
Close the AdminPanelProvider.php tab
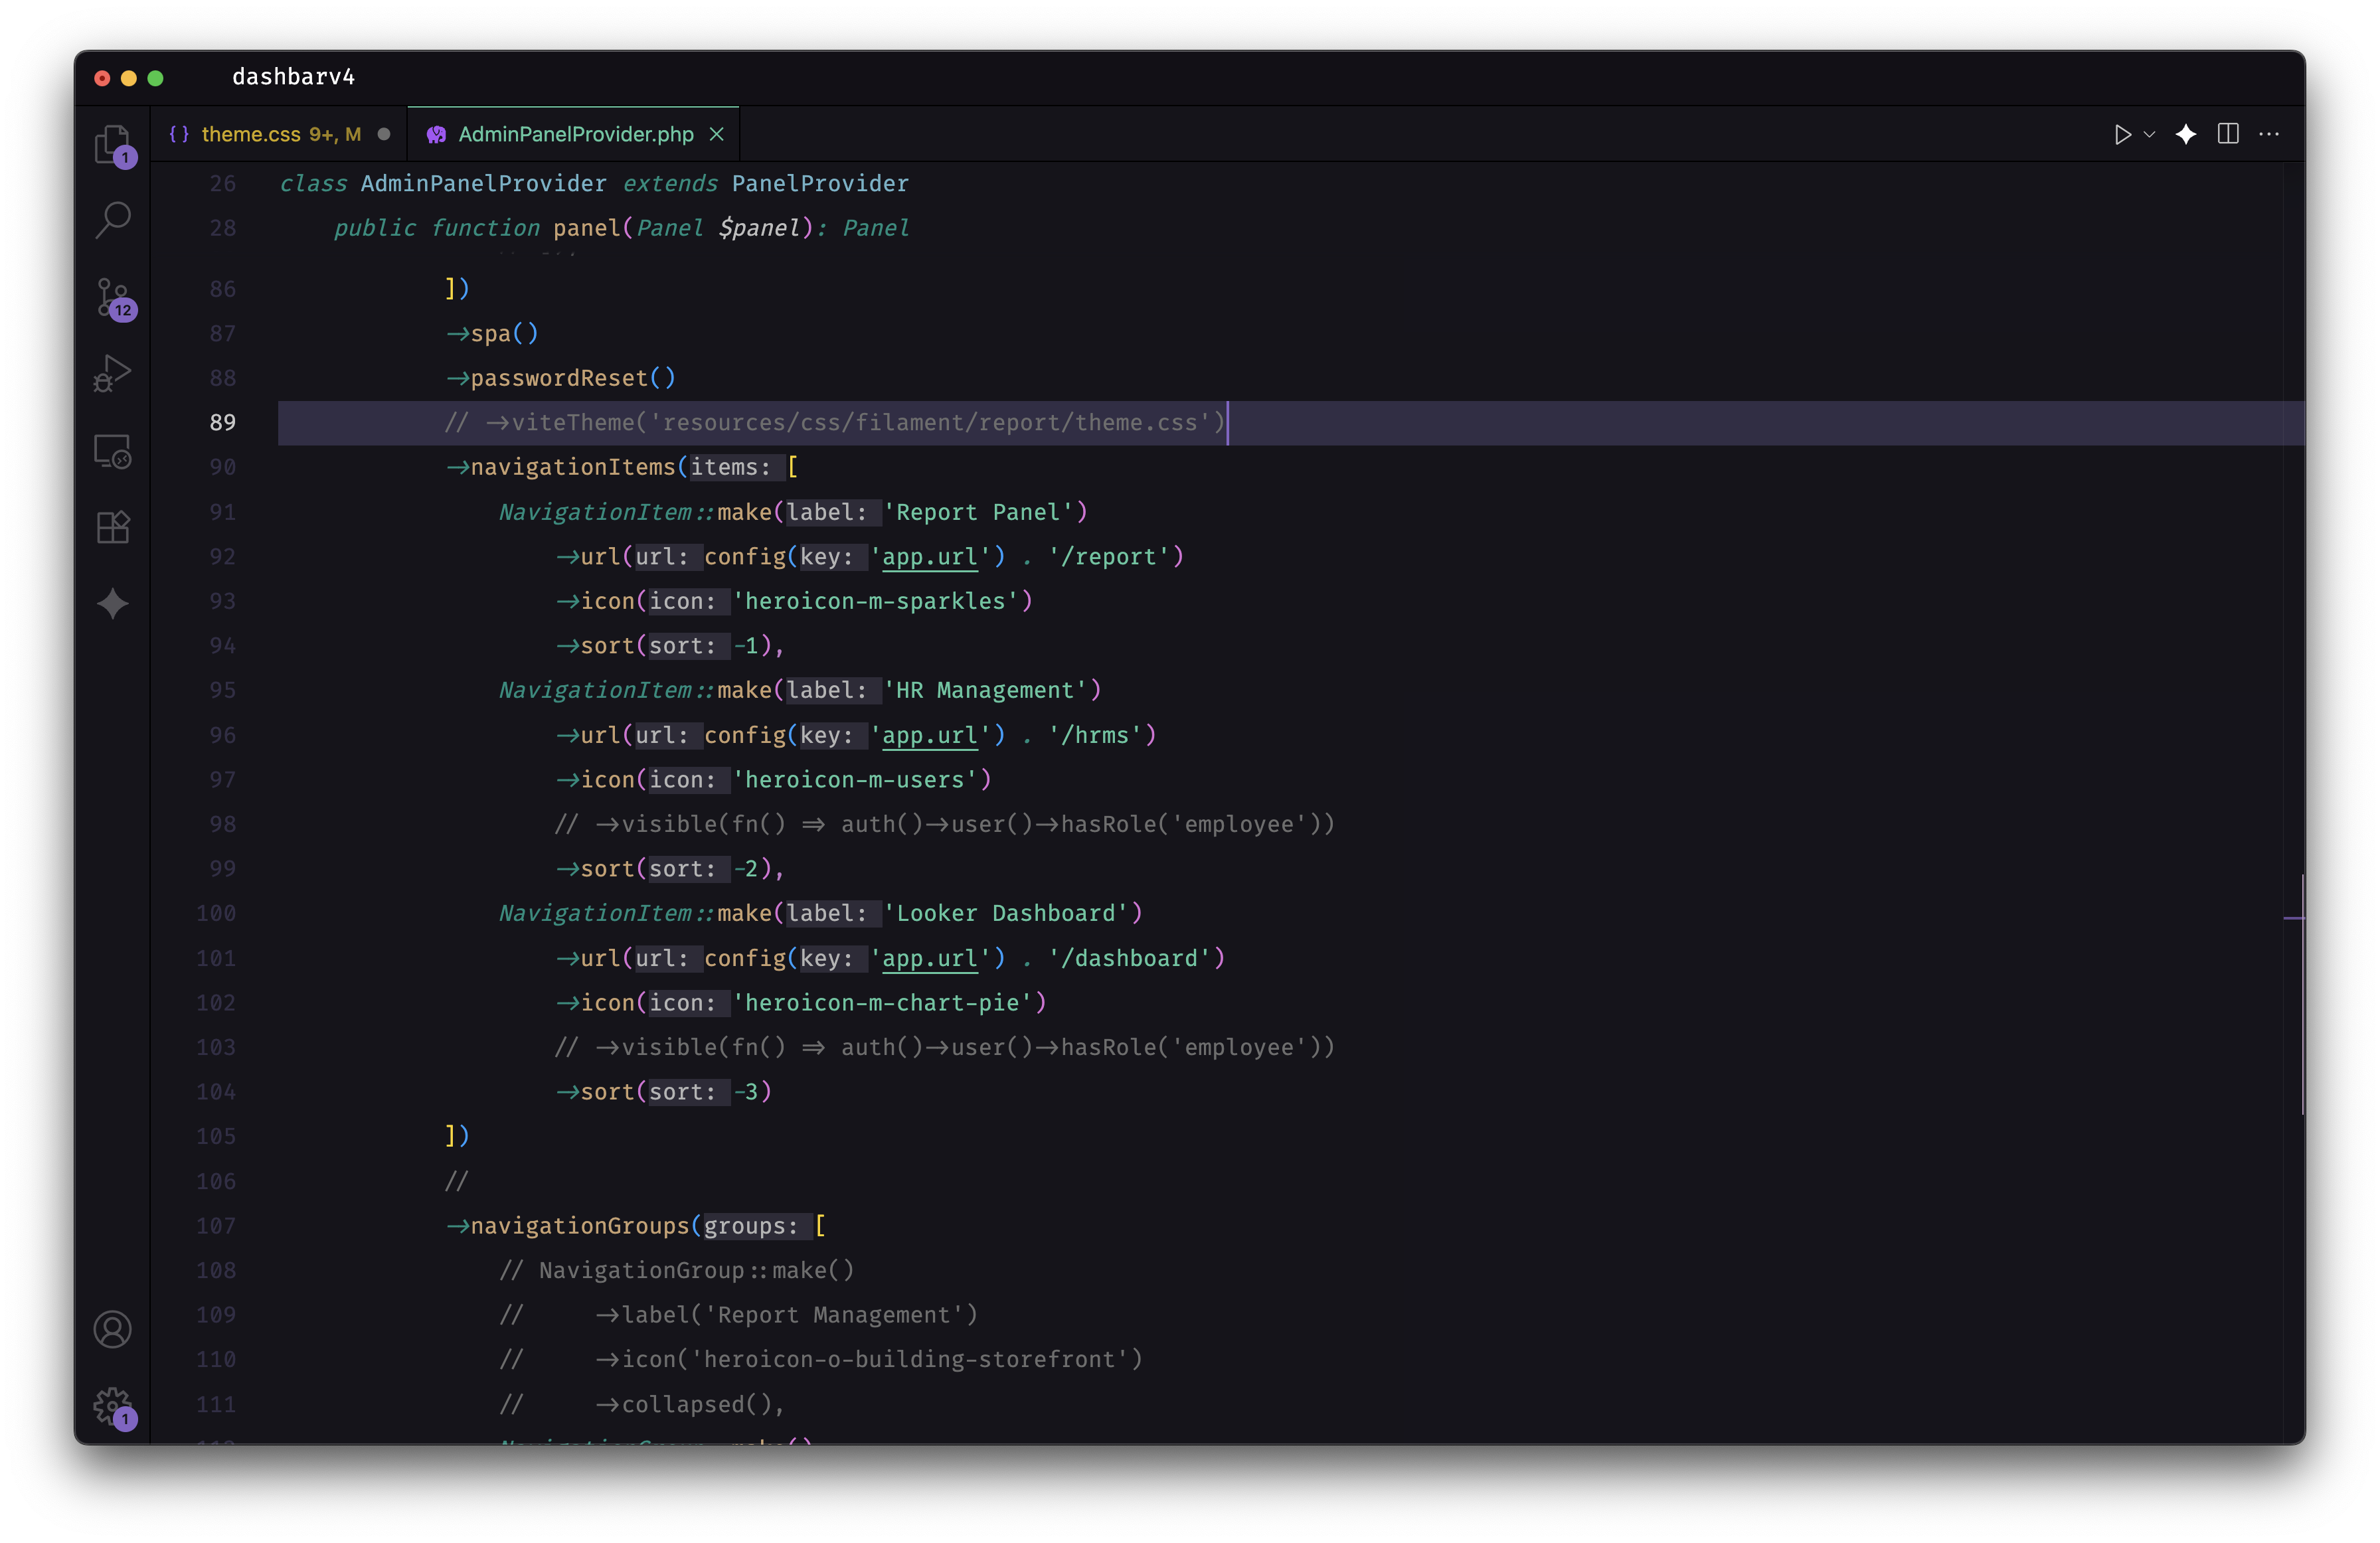point(716,134)
